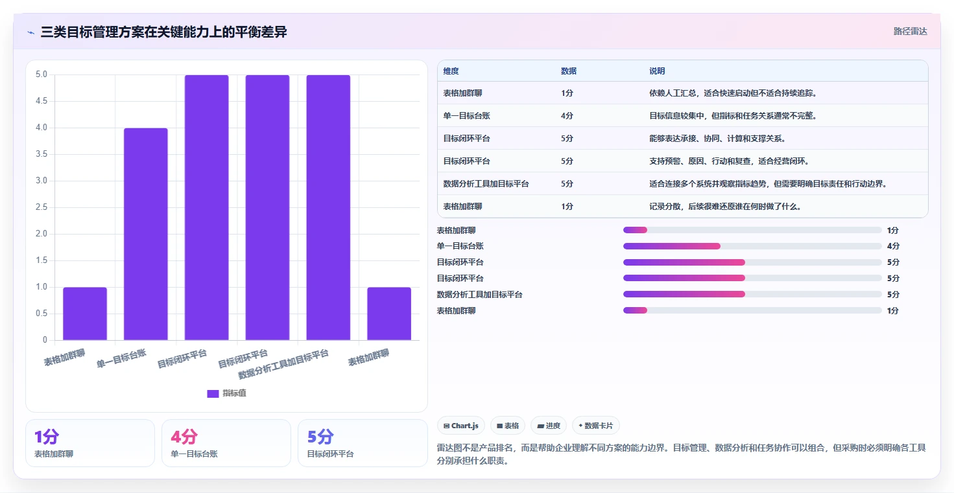Click the footer paragraph starting 雷达图不是产品排名
This screenshot has height=493, width=954.
(x=682, y=454)
